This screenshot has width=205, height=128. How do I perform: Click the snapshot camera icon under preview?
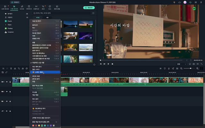(193, 64)
